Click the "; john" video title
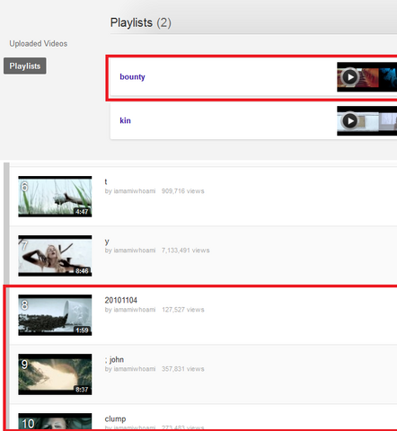The image size is (397, 431). 114,359
